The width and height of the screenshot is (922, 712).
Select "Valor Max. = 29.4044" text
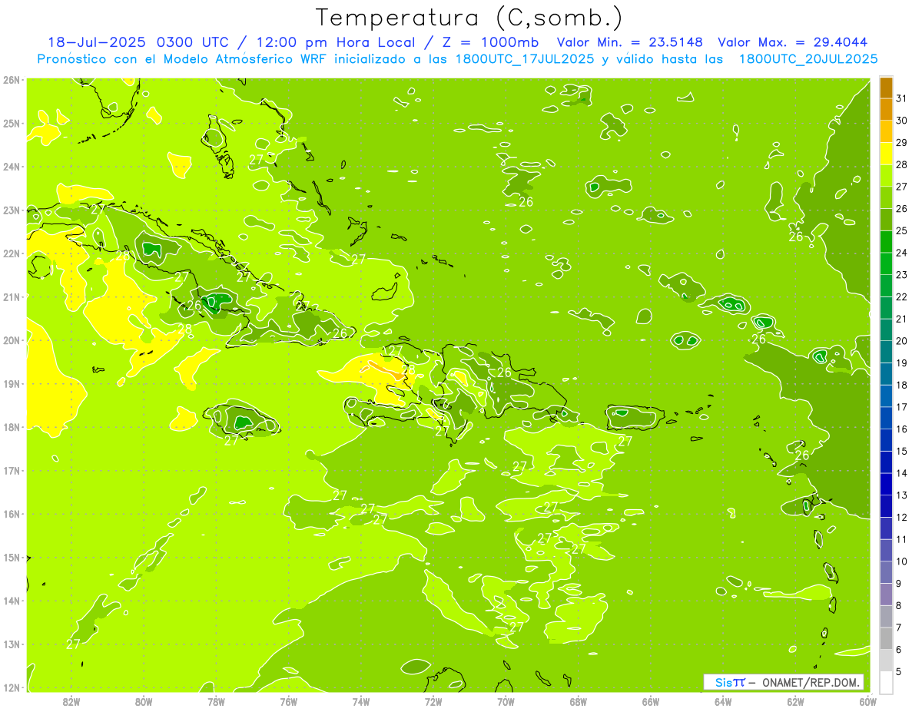coord(794,42)
